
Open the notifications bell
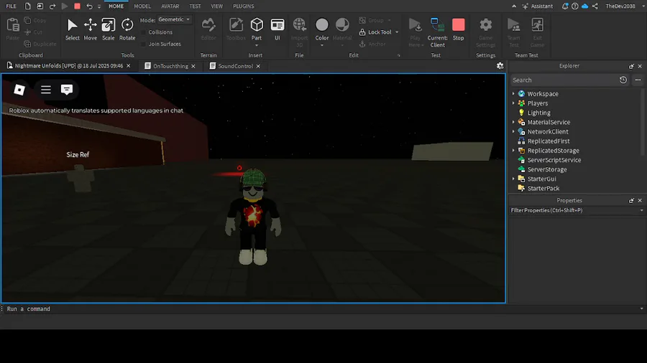coord(565,6)
